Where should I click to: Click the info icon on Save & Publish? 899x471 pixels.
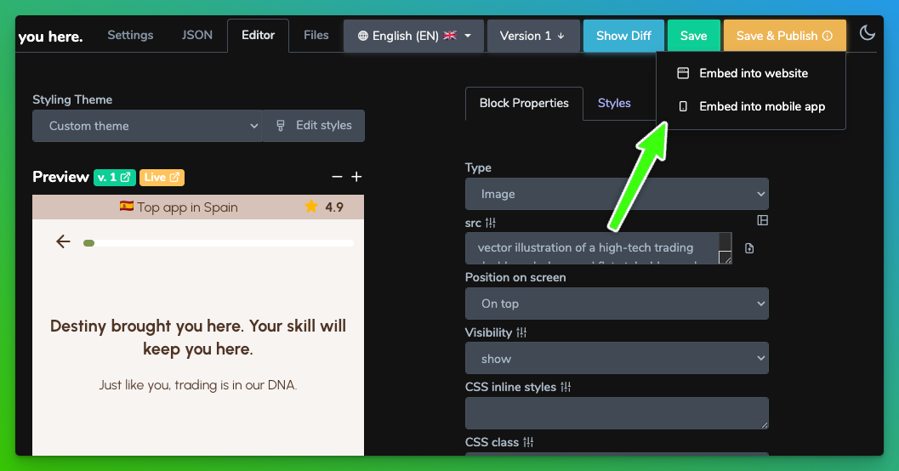coord(828,36)
